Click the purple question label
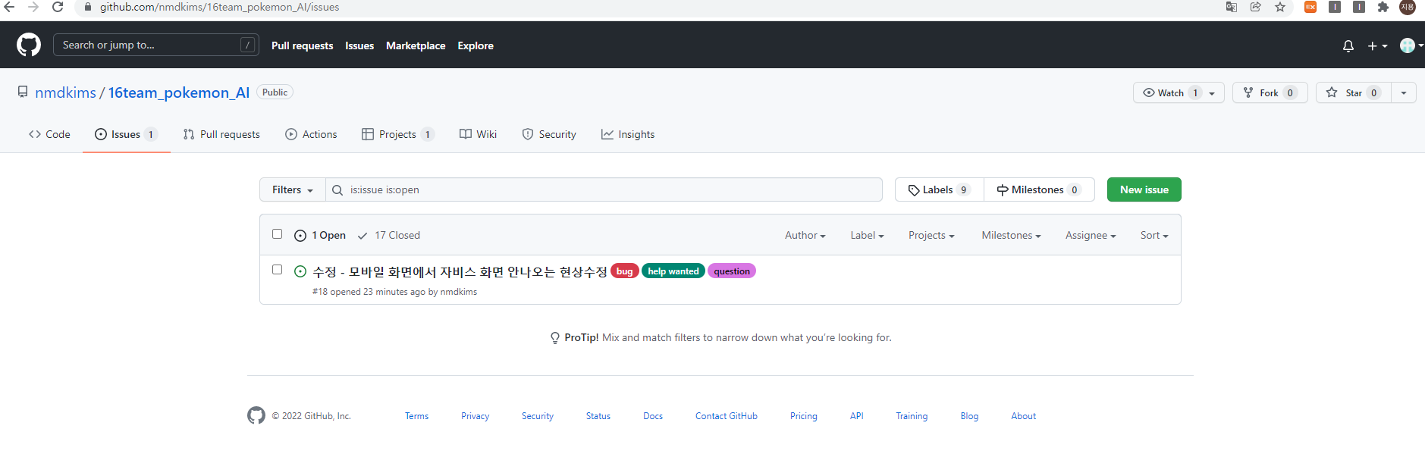1425x454 pixels. pos(732,271)
